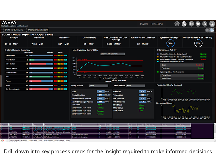Click the Imbalances 347 MCF value
This screenshot has height=162, width=216.
64,44
